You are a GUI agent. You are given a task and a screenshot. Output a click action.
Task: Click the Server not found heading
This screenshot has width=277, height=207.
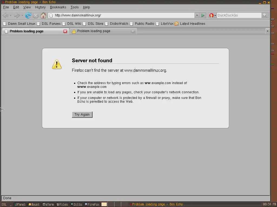[x=92, y=61]
